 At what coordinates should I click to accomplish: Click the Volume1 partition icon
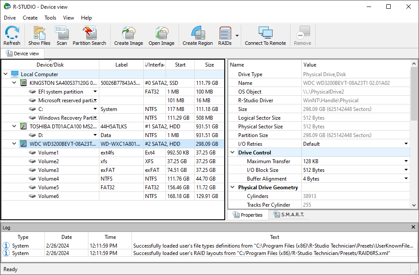(x=32, y=153)
